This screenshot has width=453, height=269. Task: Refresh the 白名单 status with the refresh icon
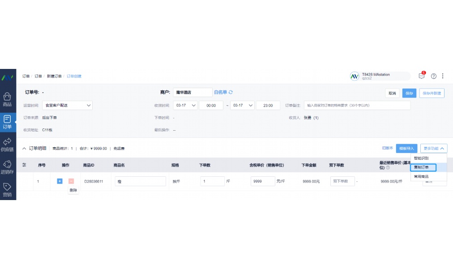pos(231,92)
